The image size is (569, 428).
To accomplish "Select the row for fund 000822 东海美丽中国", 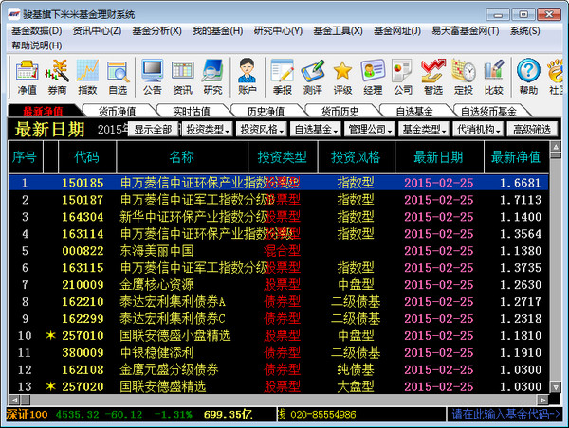I will [278, 251].
